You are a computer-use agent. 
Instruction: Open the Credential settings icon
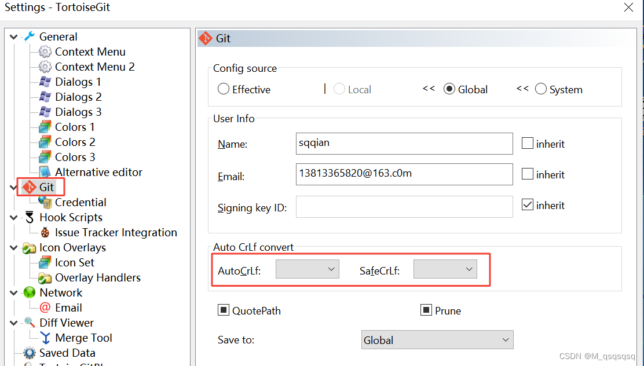click(45, 202)
